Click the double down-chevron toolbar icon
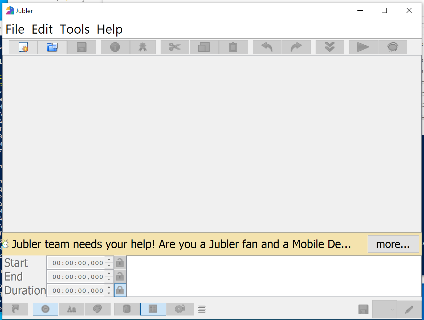Viewport: 424px width, 320px height. point(330,47)
